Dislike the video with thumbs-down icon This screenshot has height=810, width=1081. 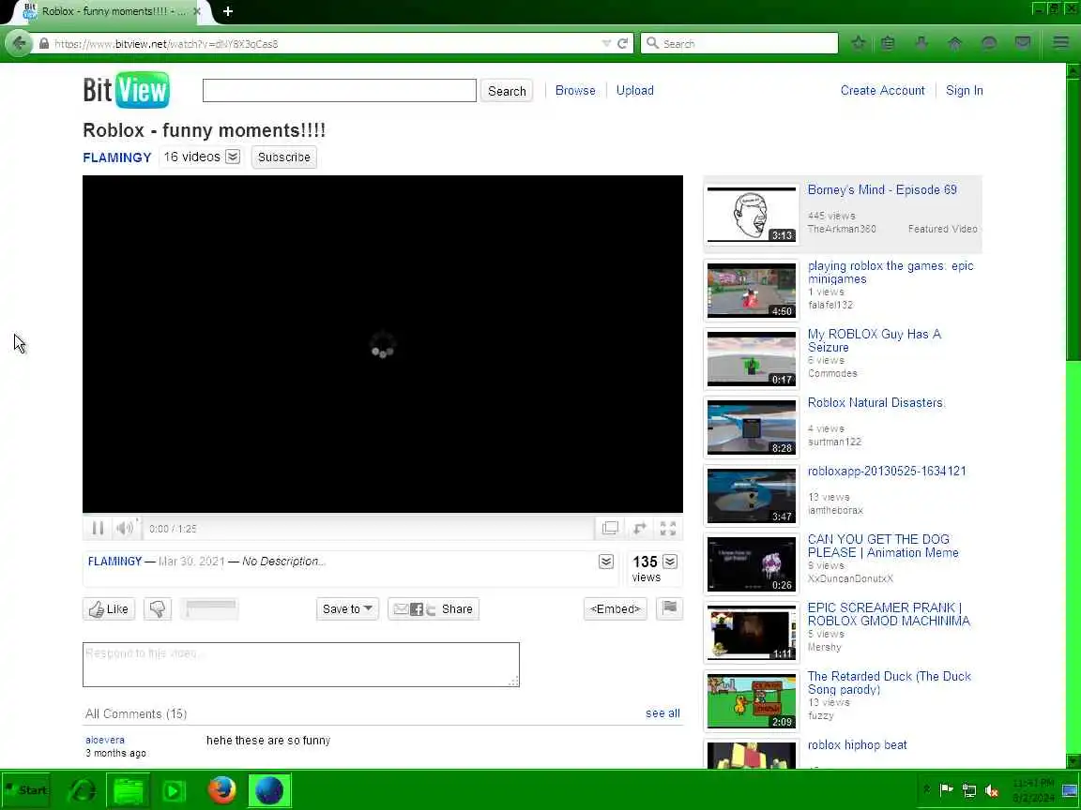point(158,608)
